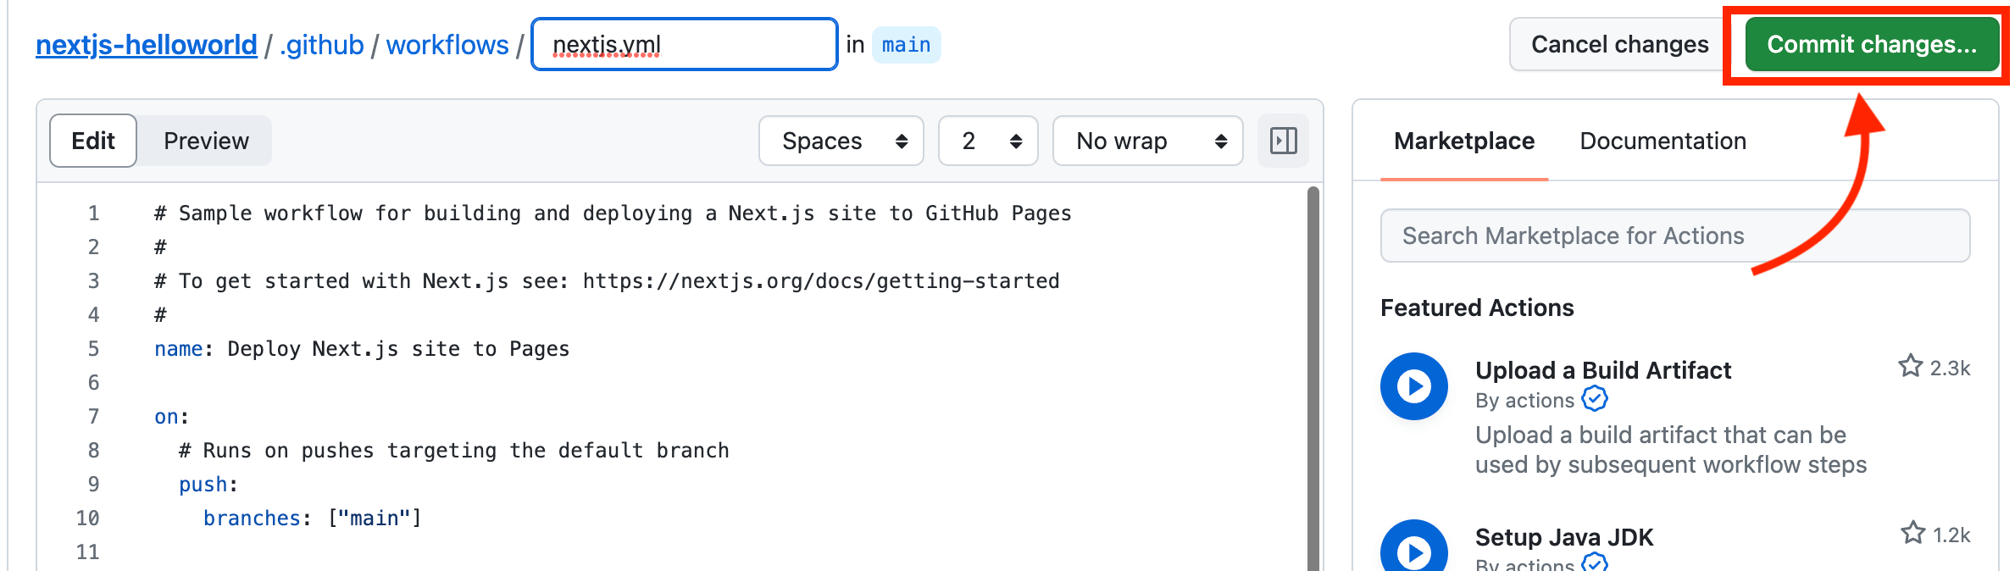Open the Spaces indentation dropdown

coord(840,141)
